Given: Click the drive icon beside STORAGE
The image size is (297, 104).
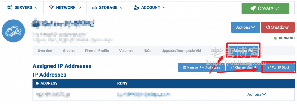Looking at the screenshot, I should [94, 8].
